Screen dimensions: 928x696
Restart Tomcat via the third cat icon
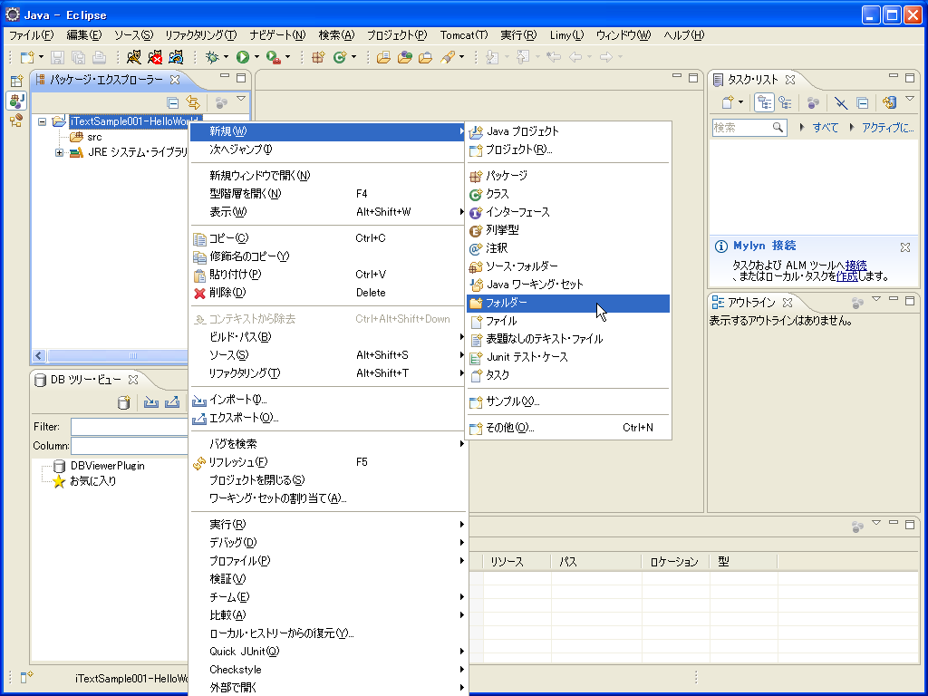(177, 57)
